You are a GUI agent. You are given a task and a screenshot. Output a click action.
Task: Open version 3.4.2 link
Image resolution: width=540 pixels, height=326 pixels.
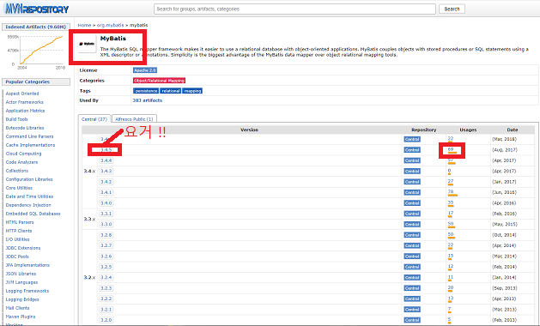[106, 182]
